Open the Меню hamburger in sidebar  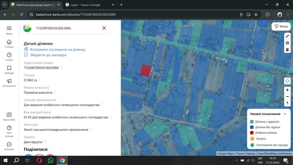tap(9, 30)
